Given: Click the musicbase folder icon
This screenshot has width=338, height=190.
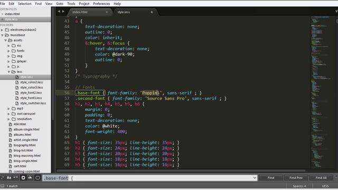Looking at the screenshot, I should pos(7,35).
